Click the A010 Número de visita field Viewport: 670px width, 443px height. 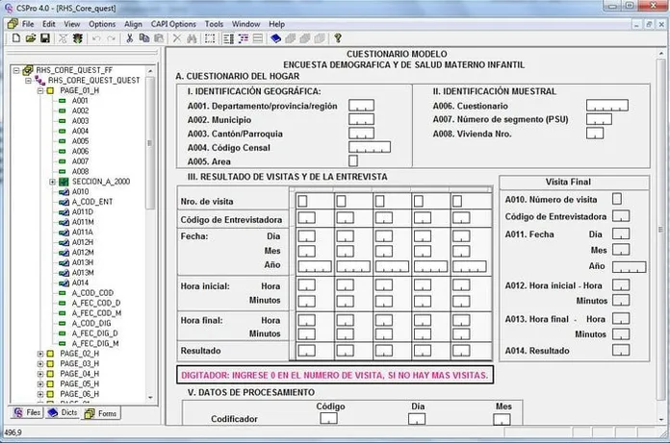point(617,199)
